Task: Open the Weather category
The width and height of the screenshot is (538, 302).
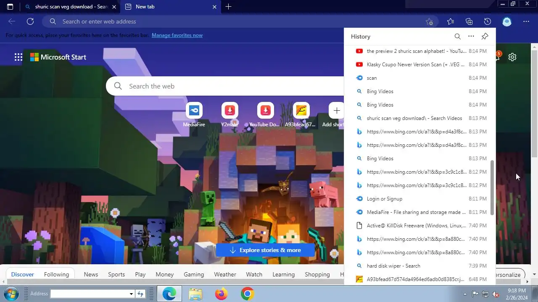Action: pyautogui.click(x=225, y=274)
